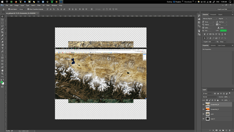This screenshot has height=132, width=234.
Task: Select the Path Selection tool
Action: (x=2, y=55)
